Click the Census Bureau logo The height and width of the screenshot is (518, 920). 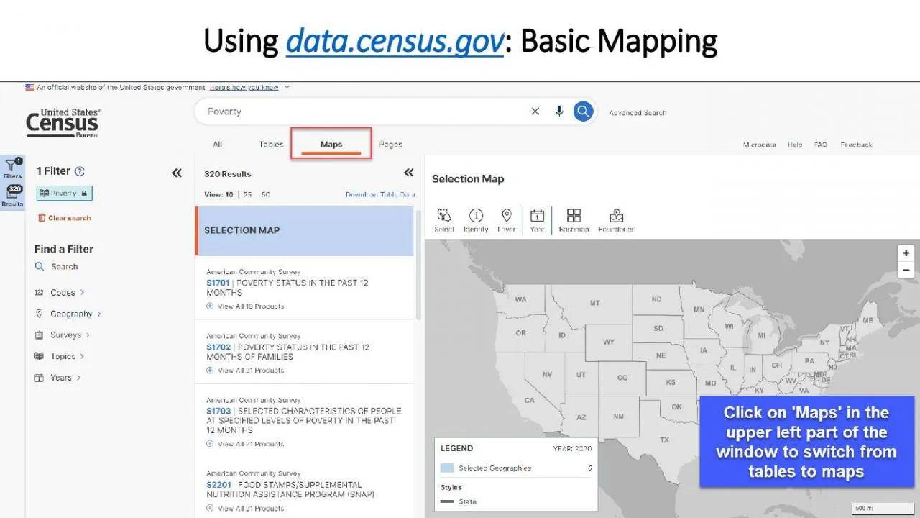pyautogui.click(x=64, y=123)
